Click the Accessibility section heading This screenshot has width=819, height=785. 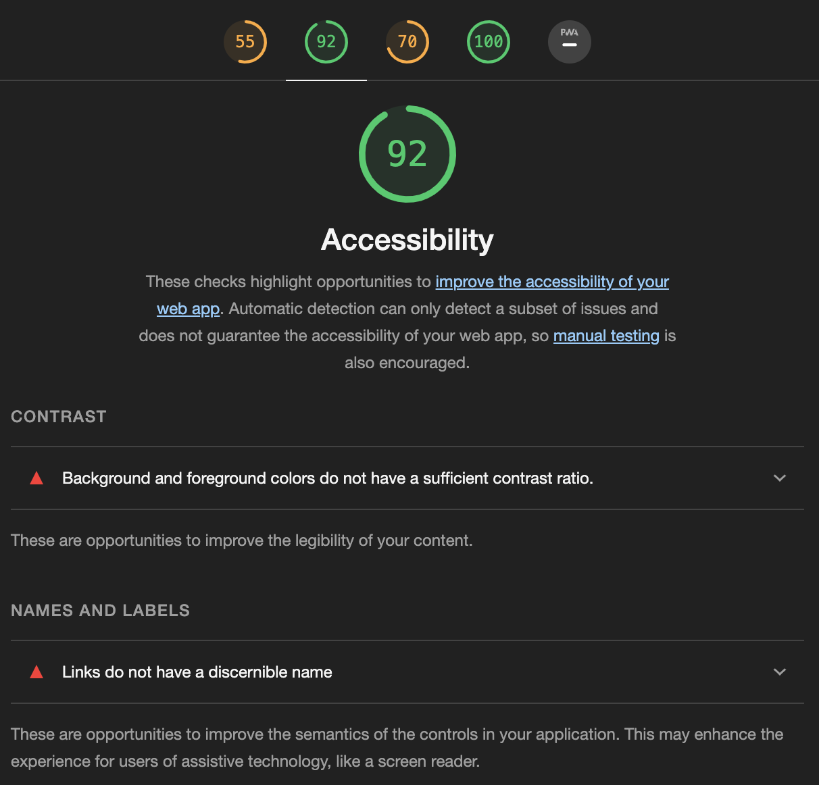pyautogui.click(x=407, y=240)
